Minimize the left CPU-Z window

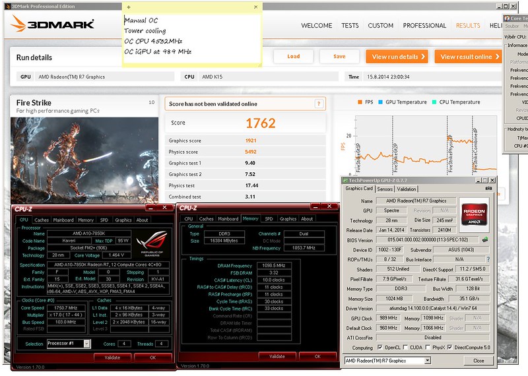coord(150,208)
